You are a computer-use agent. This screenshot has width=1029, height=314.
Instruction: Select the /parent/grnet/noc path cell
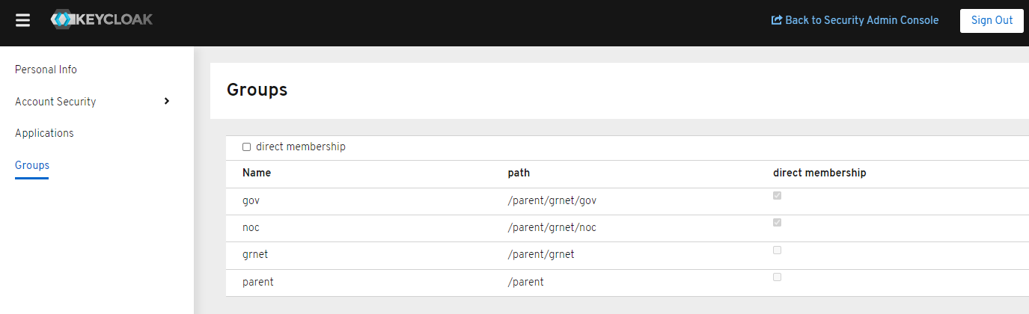point(552,227)
